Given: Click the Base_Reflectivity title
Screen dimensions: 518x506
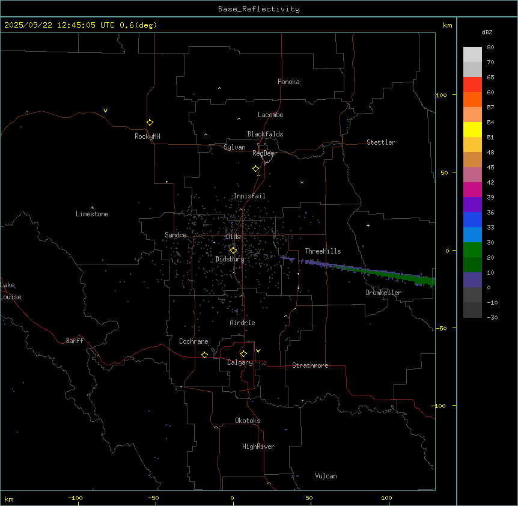Looking at the screenshot, I should 258,9.
